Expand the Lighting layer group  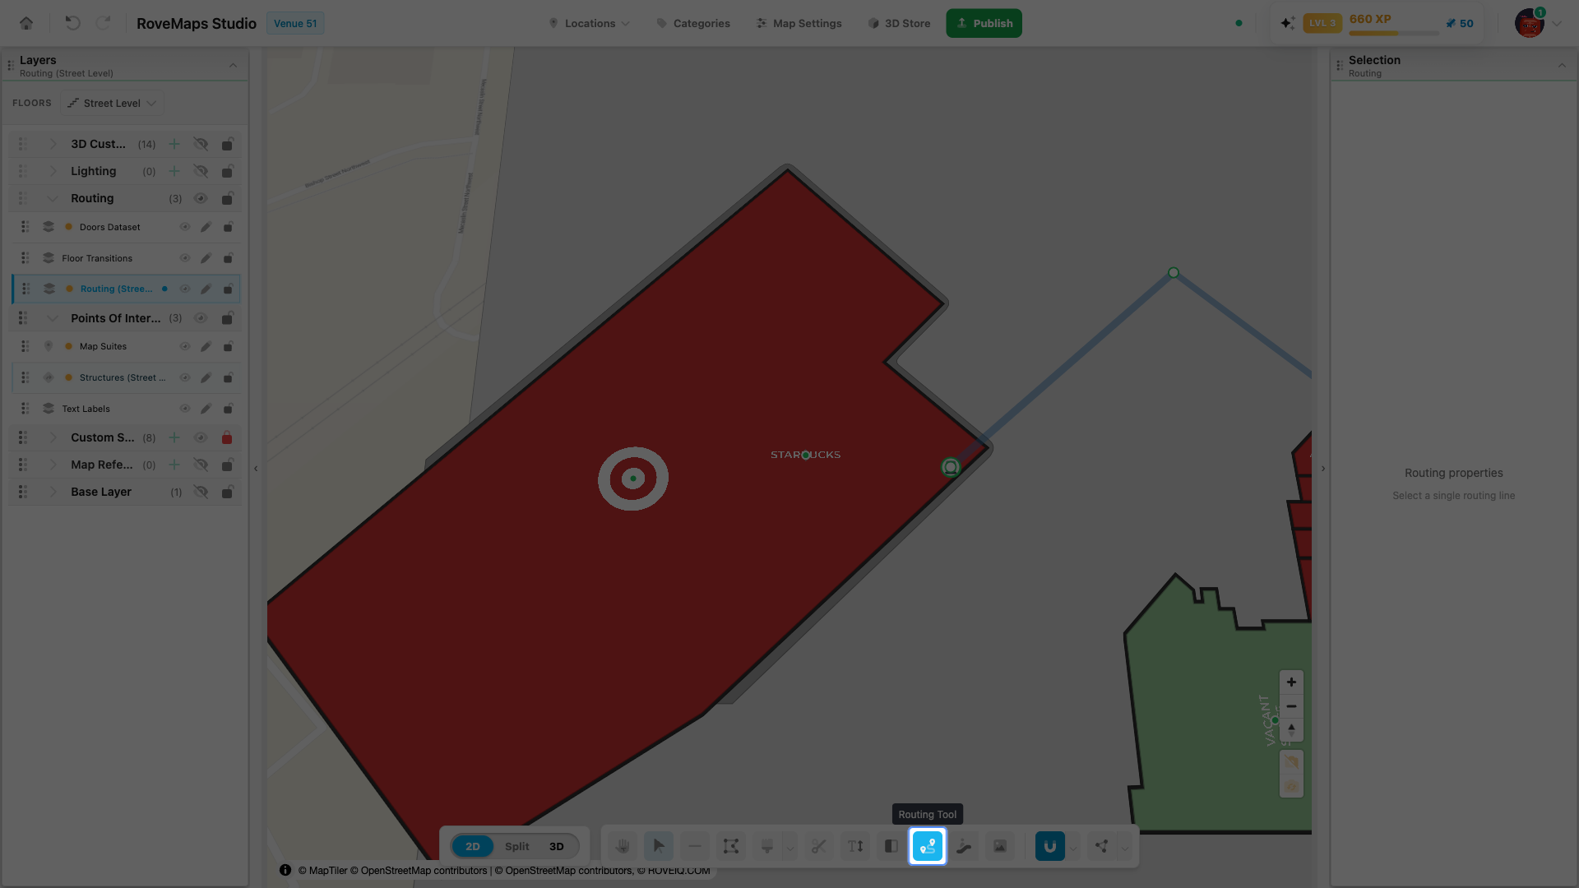(x=53, y=171)
